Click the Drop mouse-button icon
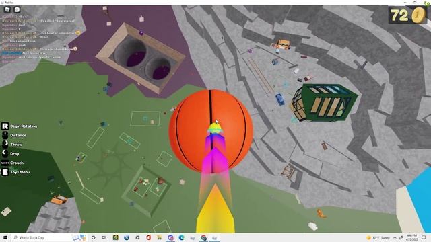This screenshot has width=431, height=242. [5, 153]
